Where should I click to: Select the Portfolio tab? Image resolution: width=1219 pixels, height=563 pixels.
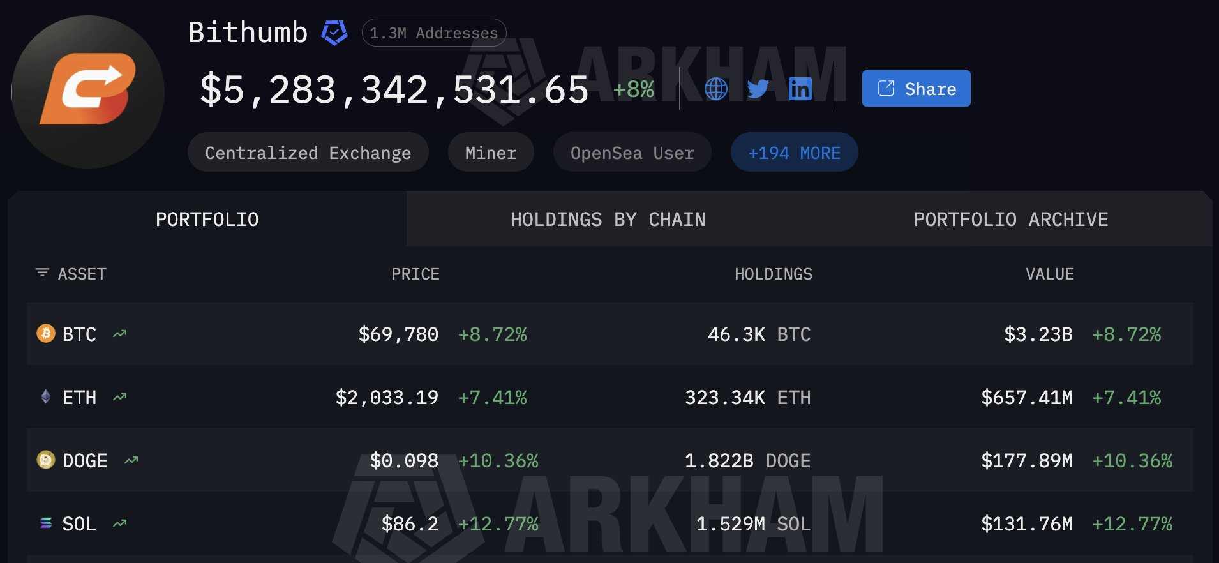click(207, 220)
